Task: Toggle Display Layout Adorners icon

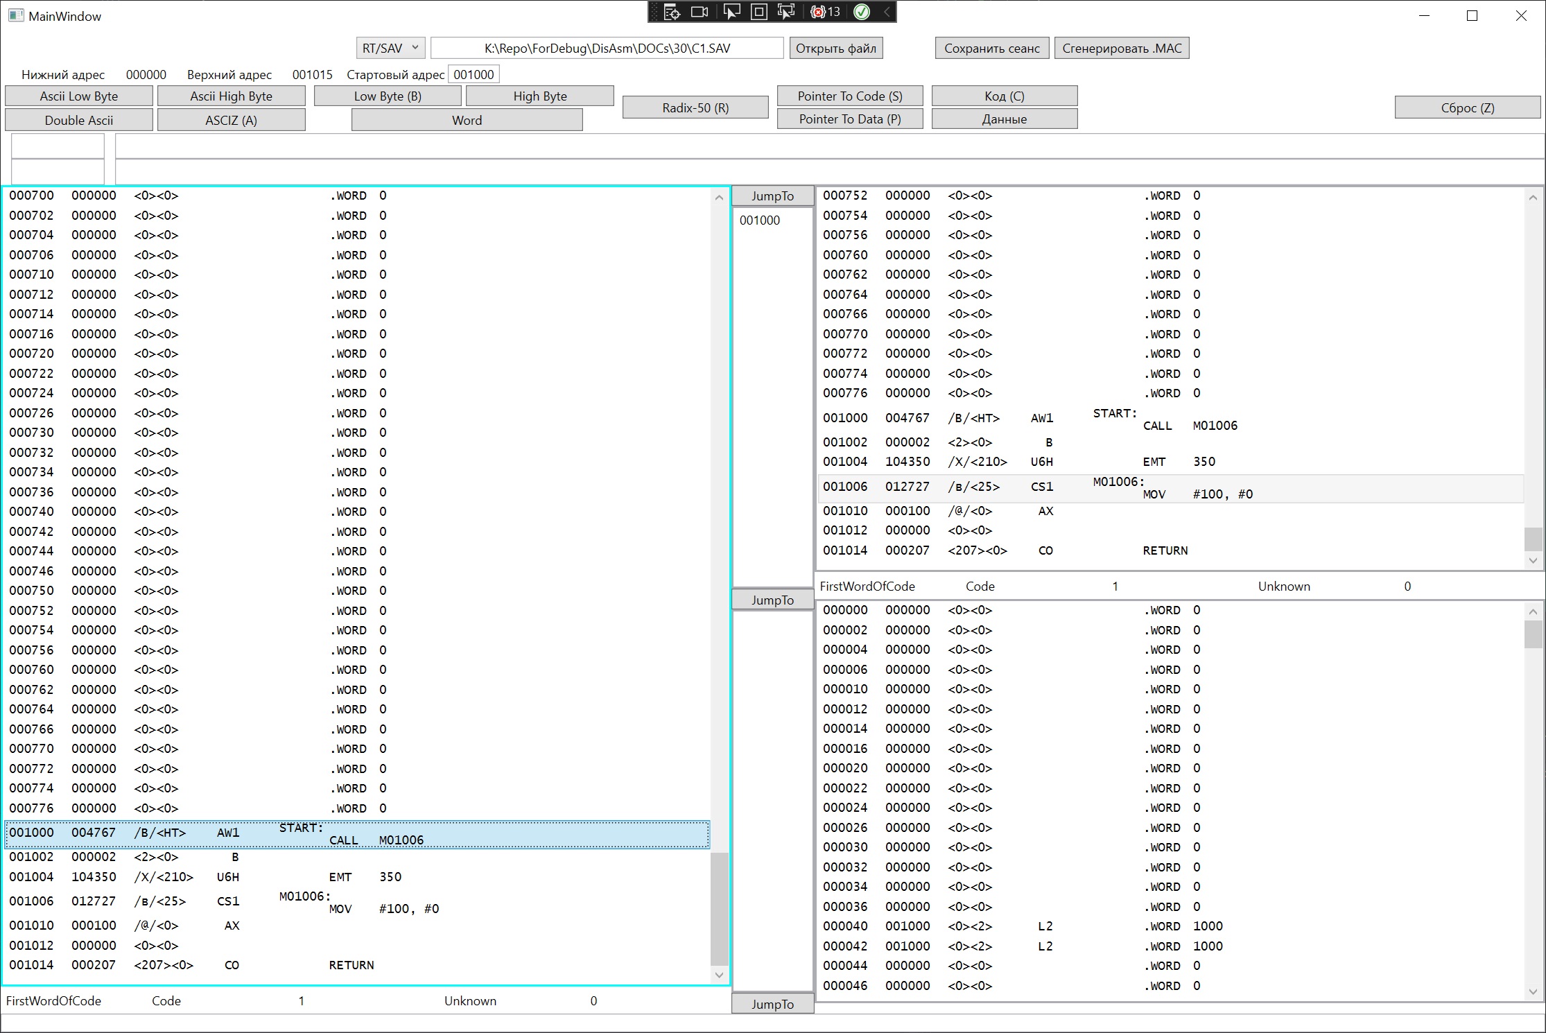Action: tap(759, 12)
